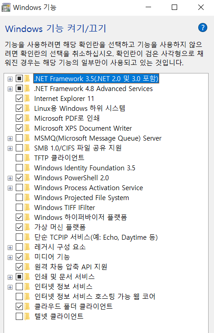Select 미디어 기능 label

[x=52, y=257]
